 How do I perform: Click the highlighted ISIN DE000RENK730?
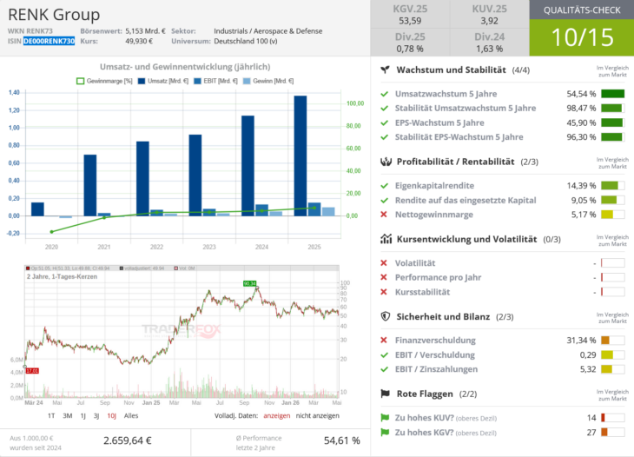49,41
